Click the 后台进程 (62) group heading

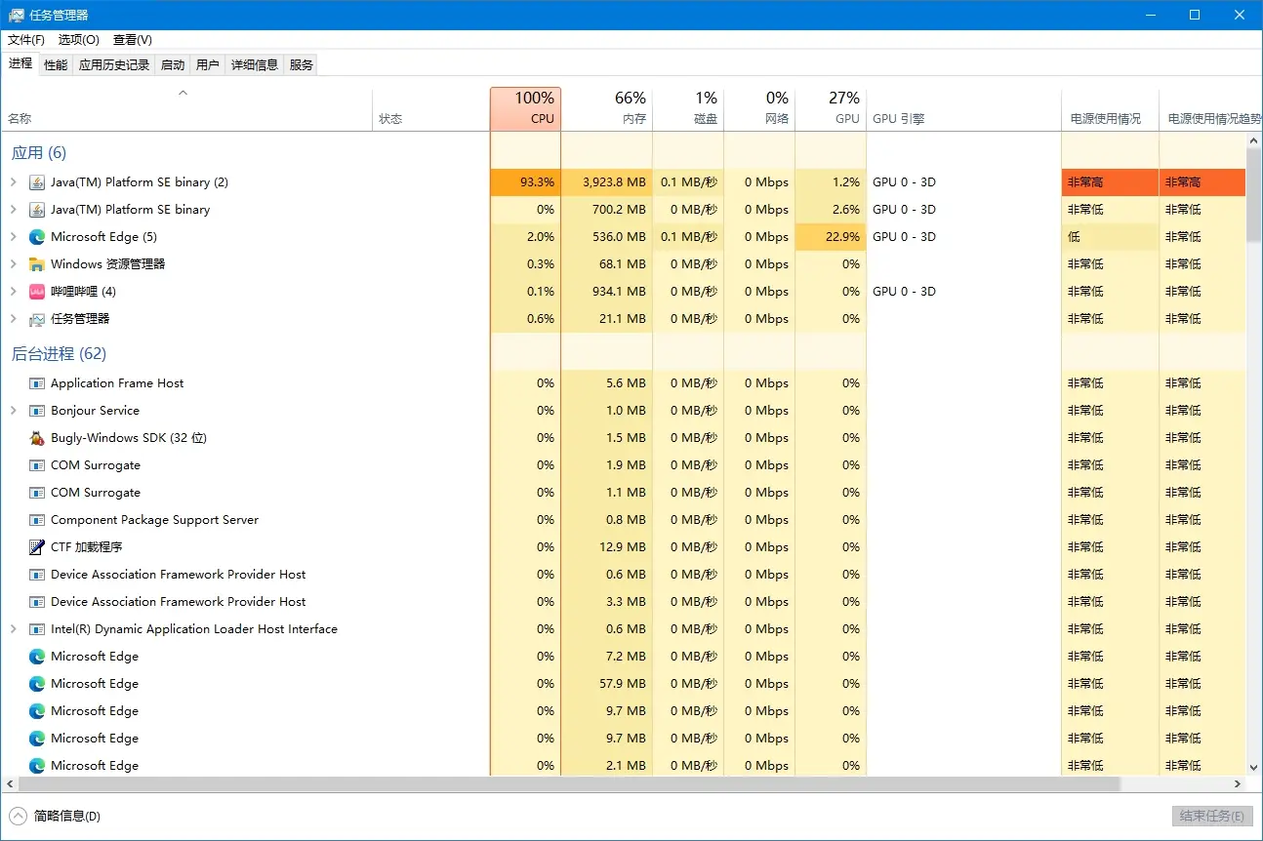(59, 354)
